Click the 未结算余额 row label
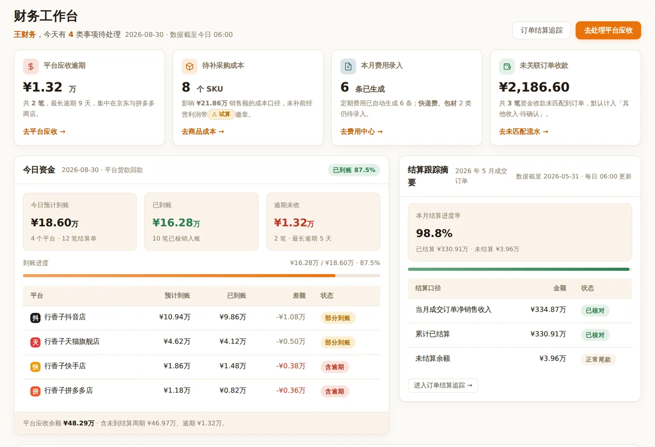Viewport: 655px width, 447px height. click(x=433, y=358)
